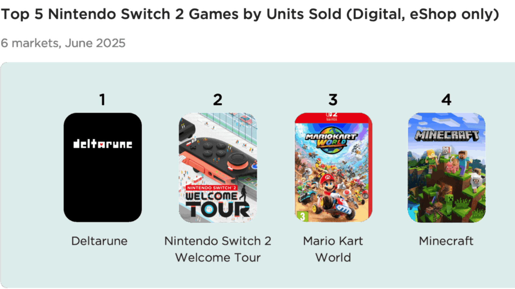Viewport: 515px width, 289px height.
Task: Click the Deltarune title label
Action: click(x=99, y=241)
